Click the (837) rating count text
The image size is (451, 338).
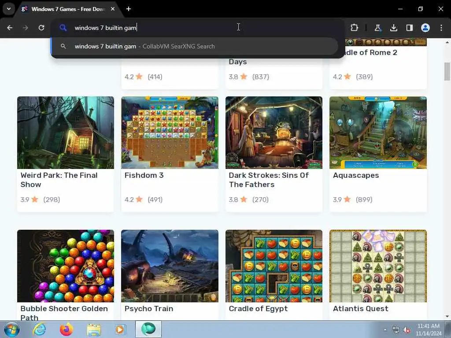(x=261, y=77)
